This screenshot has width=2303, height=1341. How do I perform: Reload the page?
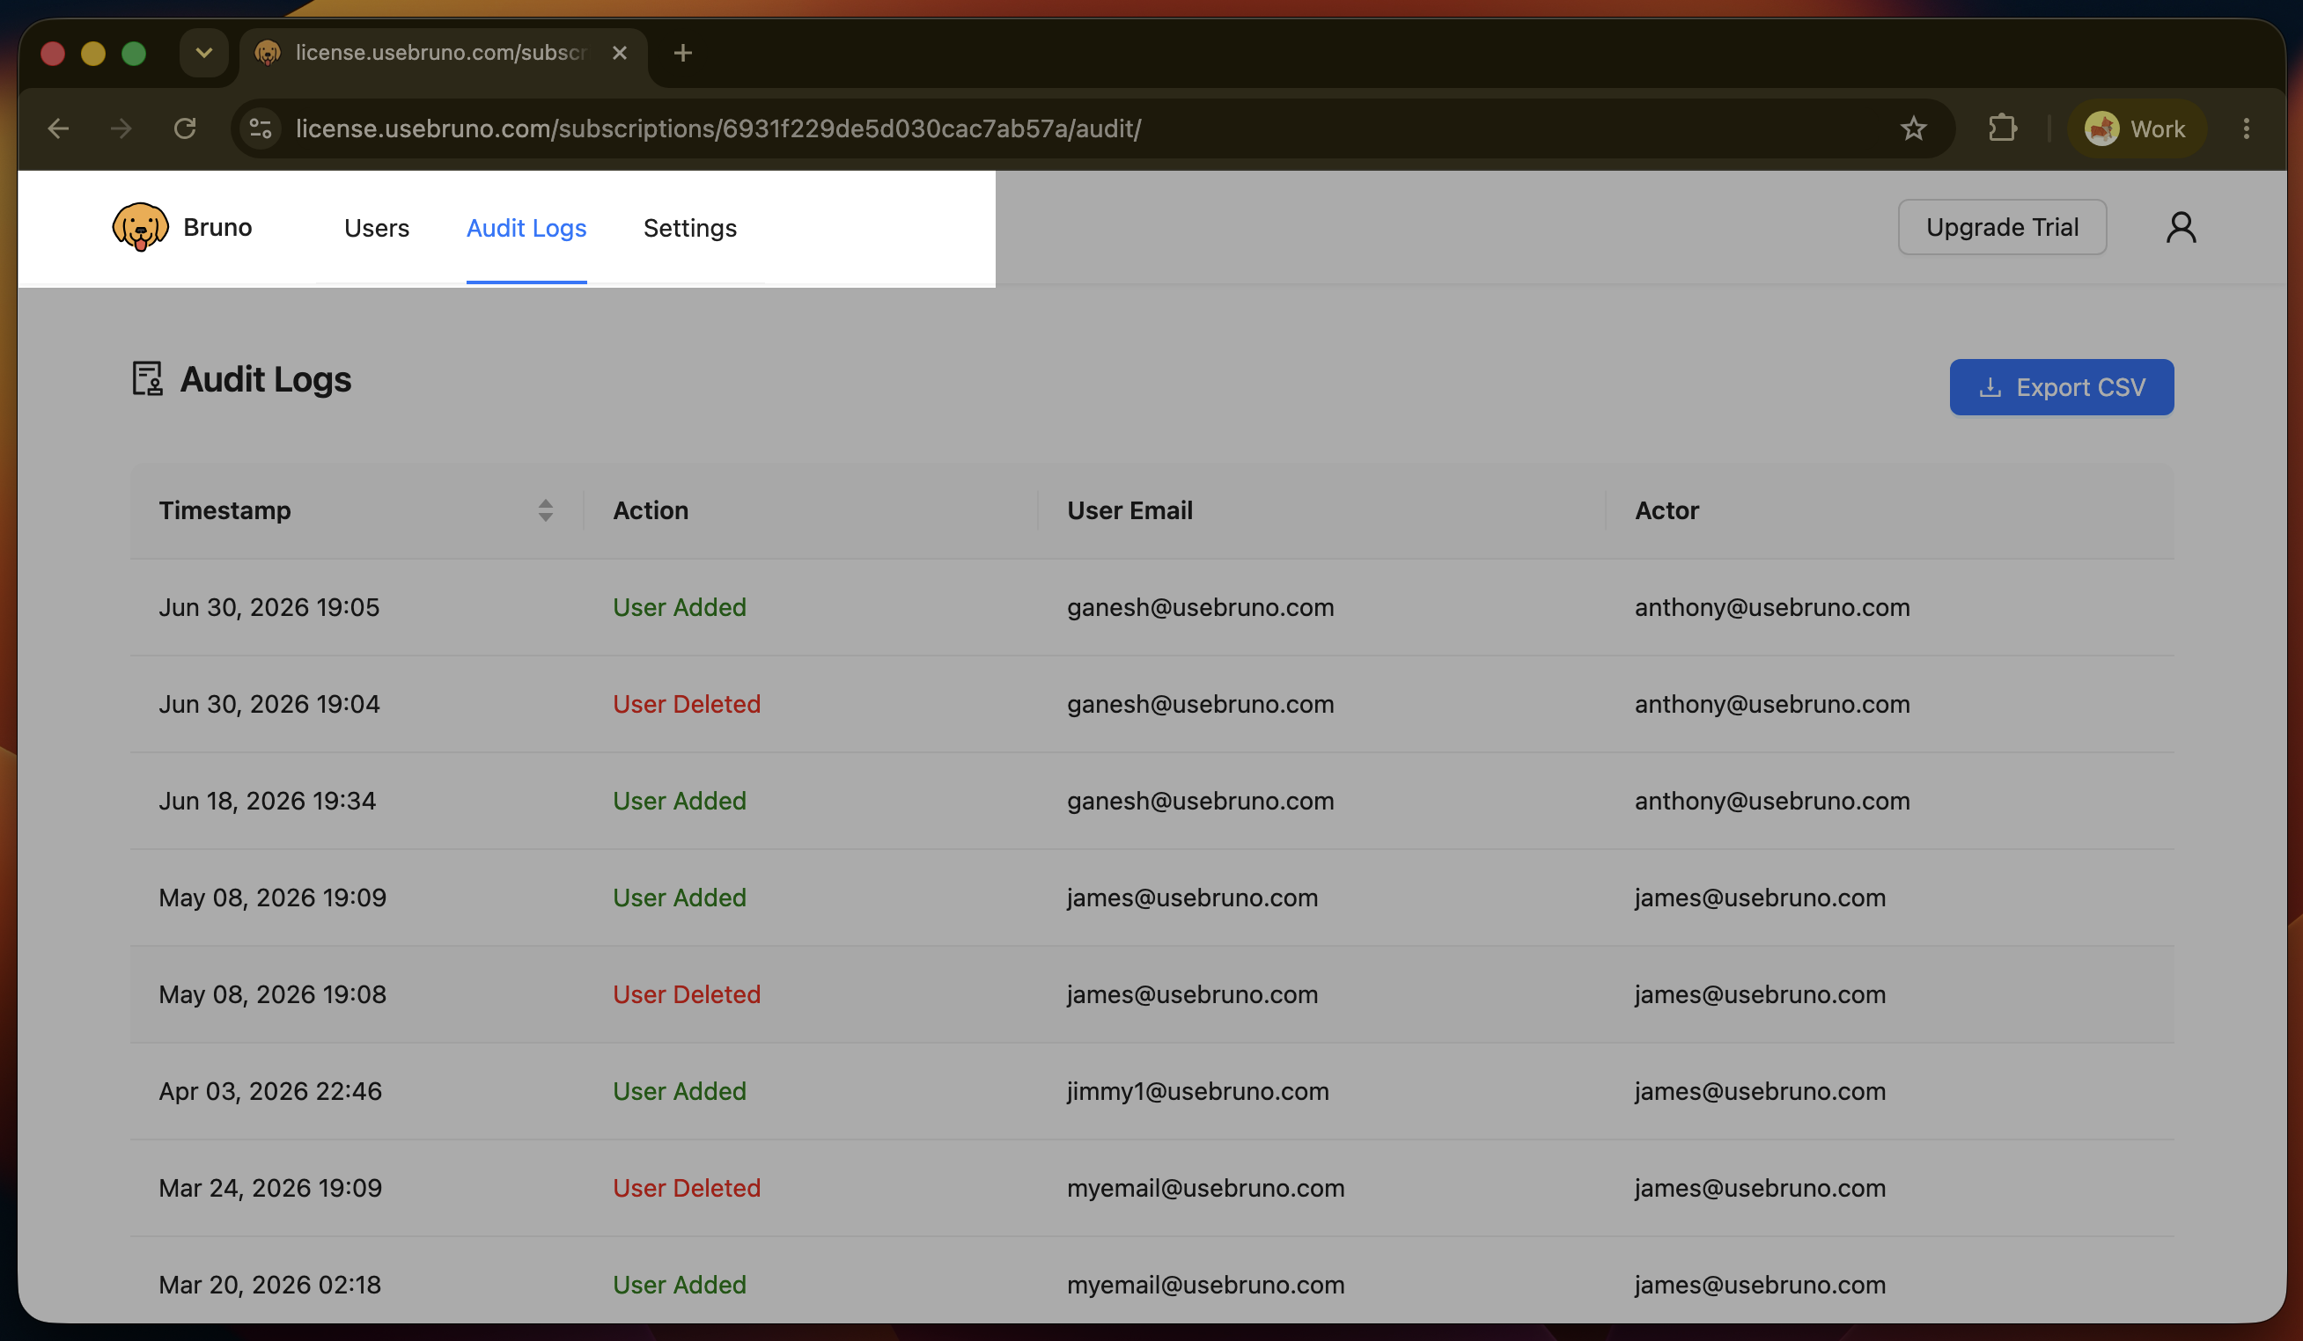coord(185,128)
